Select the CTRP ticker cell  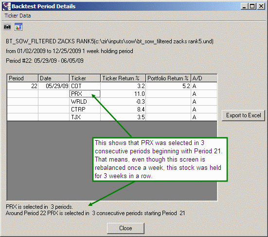click(x=85, y=109)
